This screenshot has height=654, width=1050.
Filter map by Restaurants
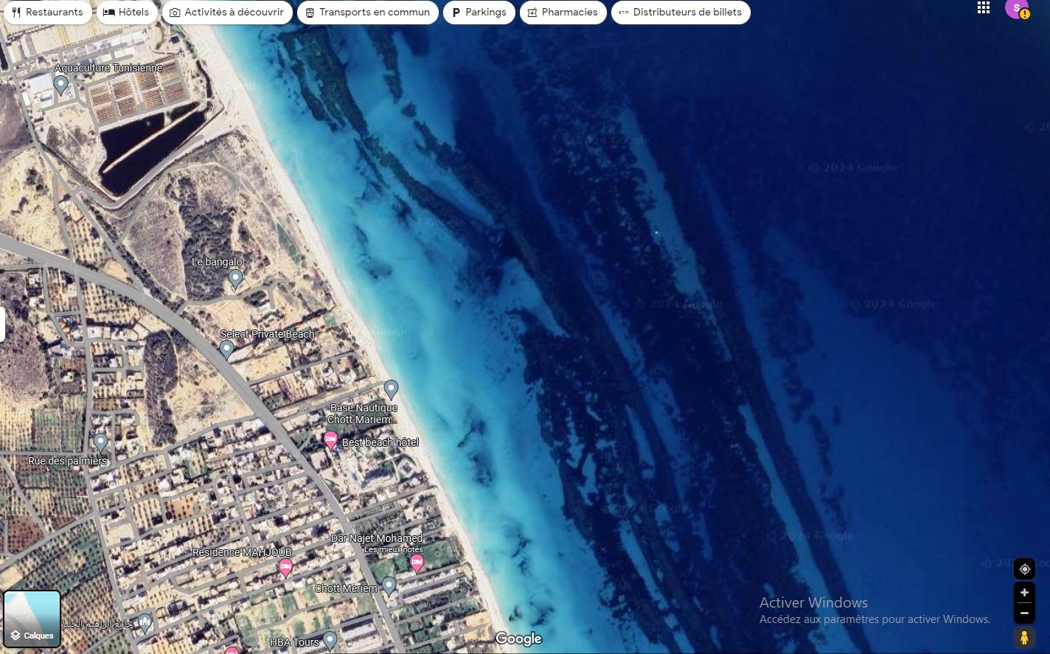pos(47,13)
